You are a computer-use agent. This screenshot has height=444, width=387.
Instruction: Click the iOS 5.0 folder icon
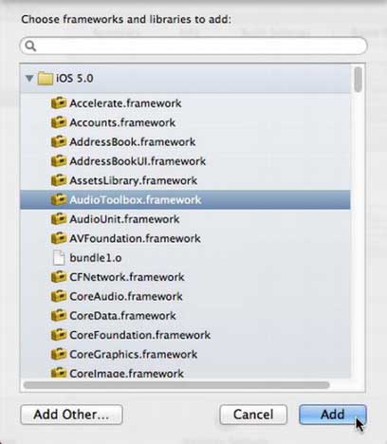click(x=45, y=79)
